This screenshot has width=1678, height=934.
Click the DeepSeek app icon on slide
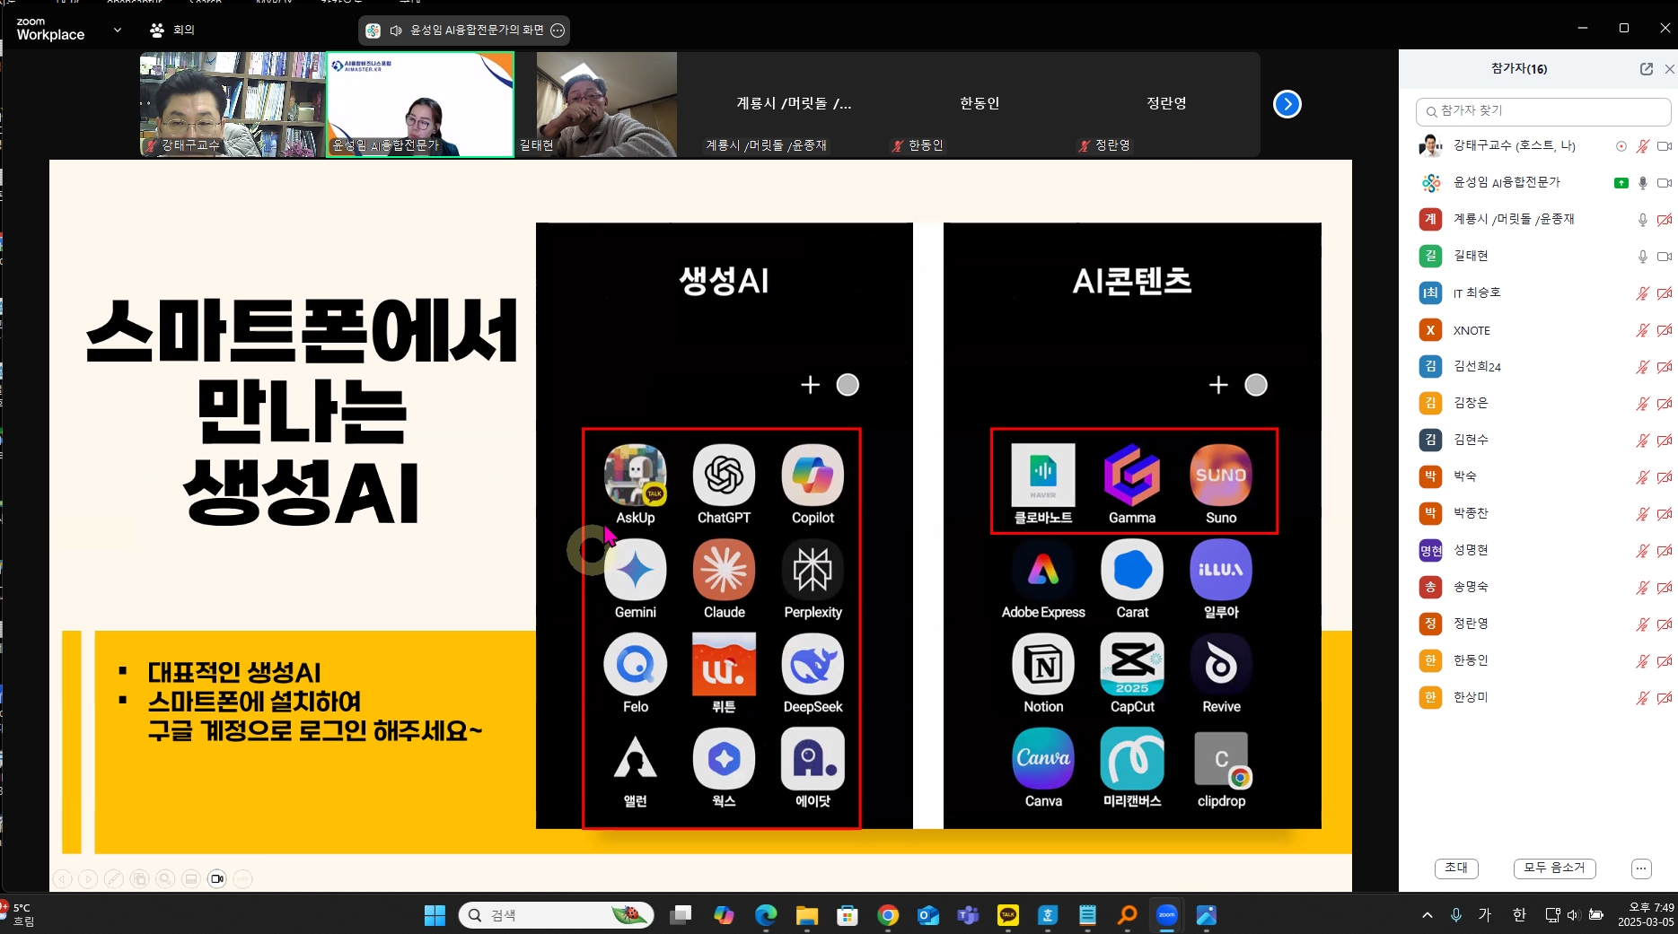click(x=813, y=665)
